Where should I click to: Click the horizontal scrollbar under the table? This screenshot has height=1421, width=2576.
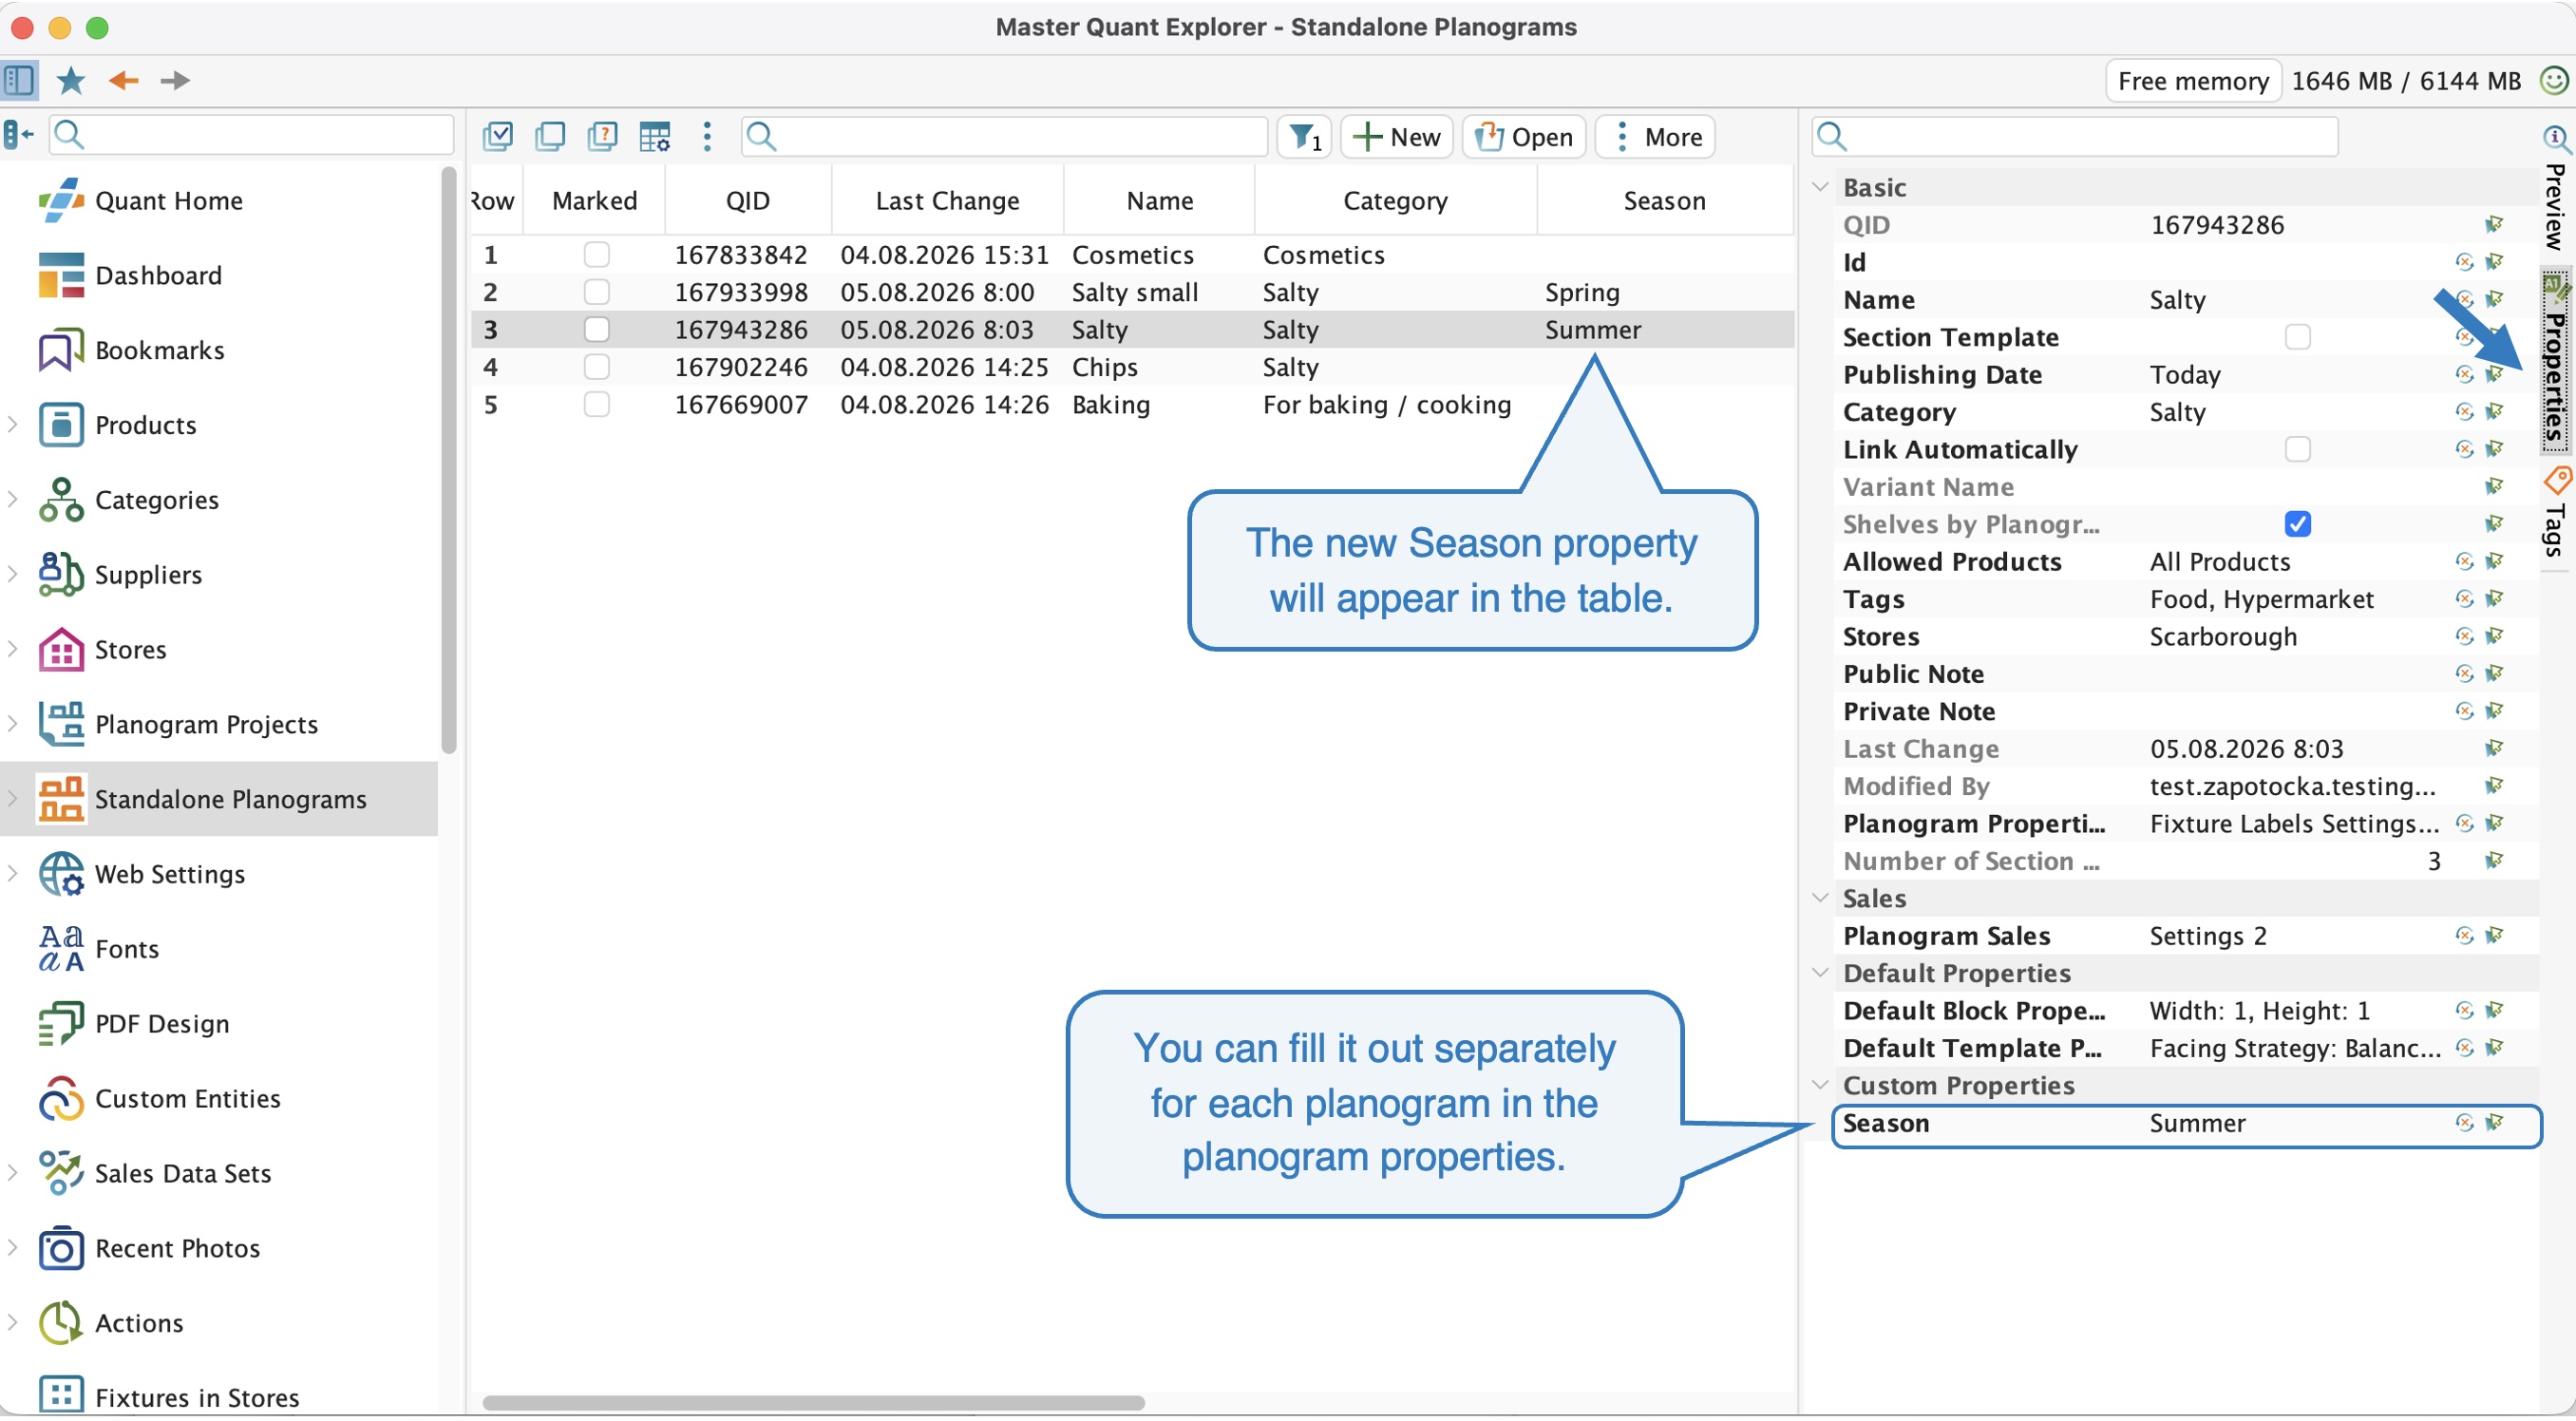[813, 1404]
